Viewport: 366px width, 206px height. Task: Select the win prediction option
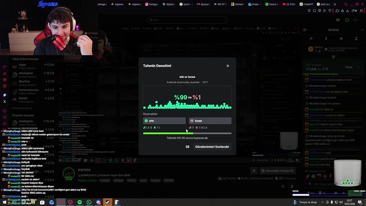pyautogui.click(x=164, y=121)
